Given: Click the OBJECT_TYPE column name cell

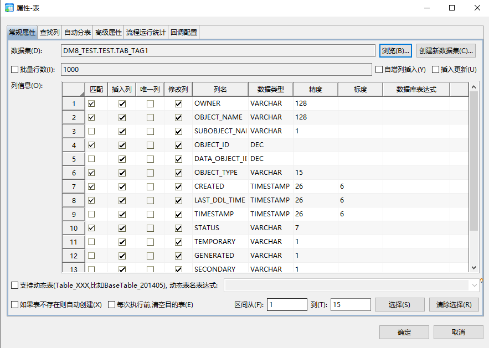Looking at the screenshot, I should click(220, 173).
